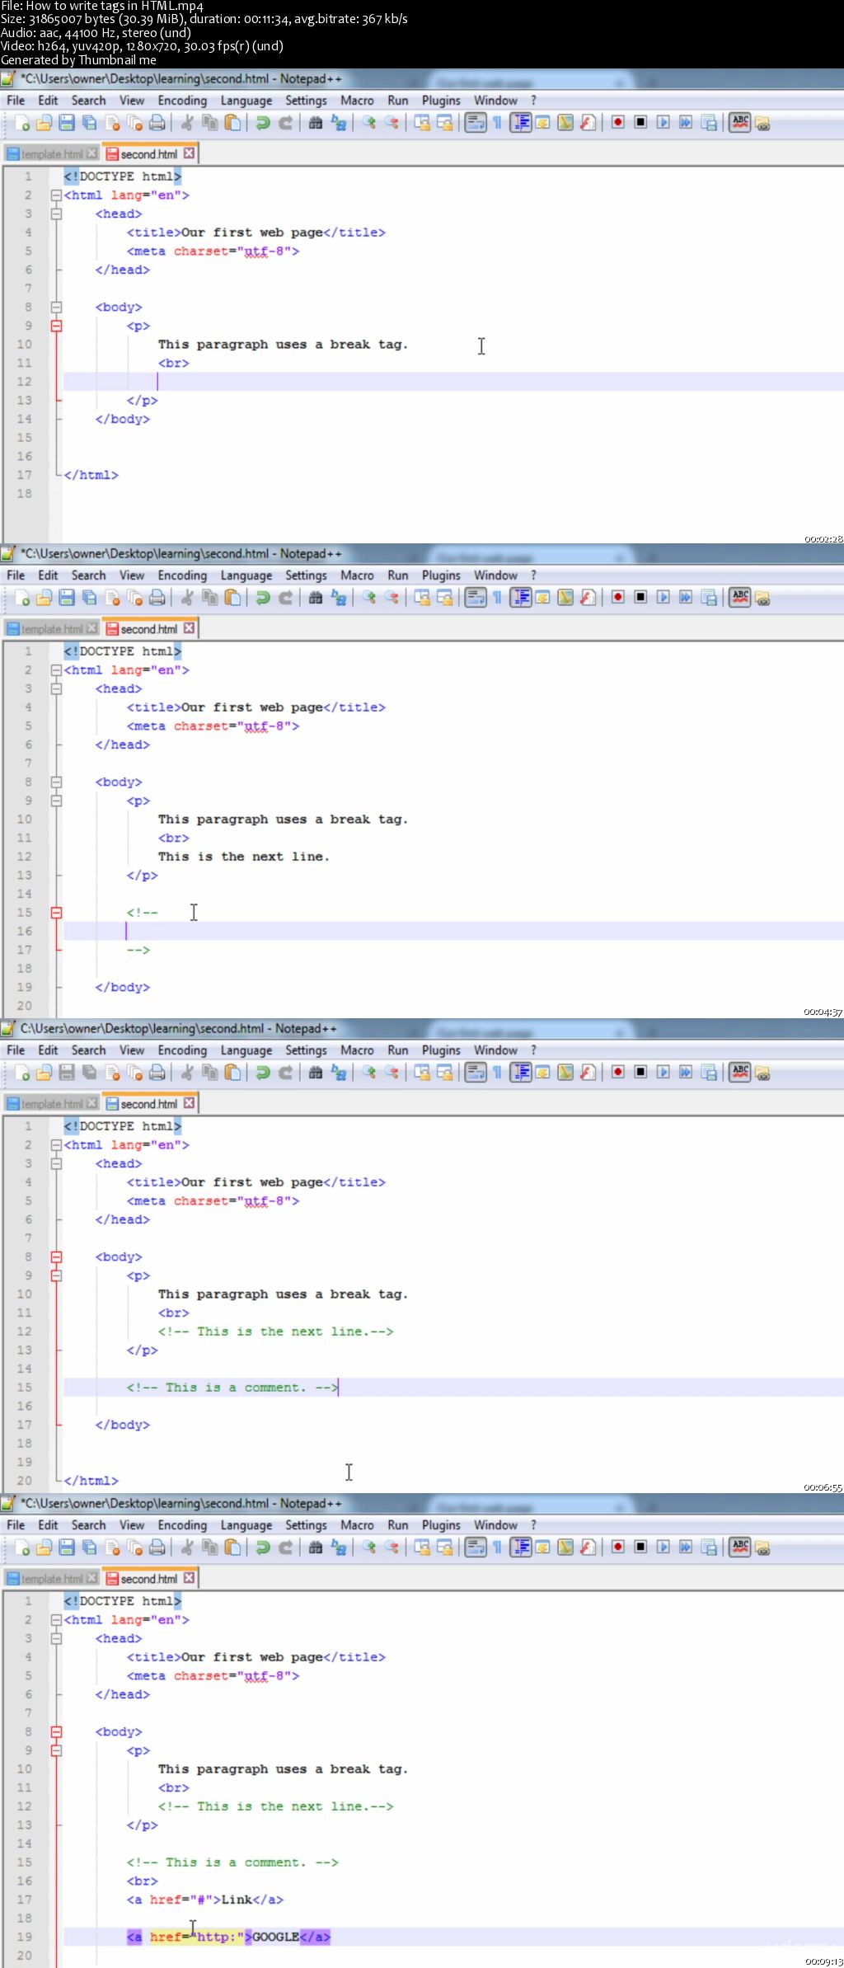Click Stop Recording icon in 00:09:13 frame
844x1968 pixels.
[x=640, y=1548]
